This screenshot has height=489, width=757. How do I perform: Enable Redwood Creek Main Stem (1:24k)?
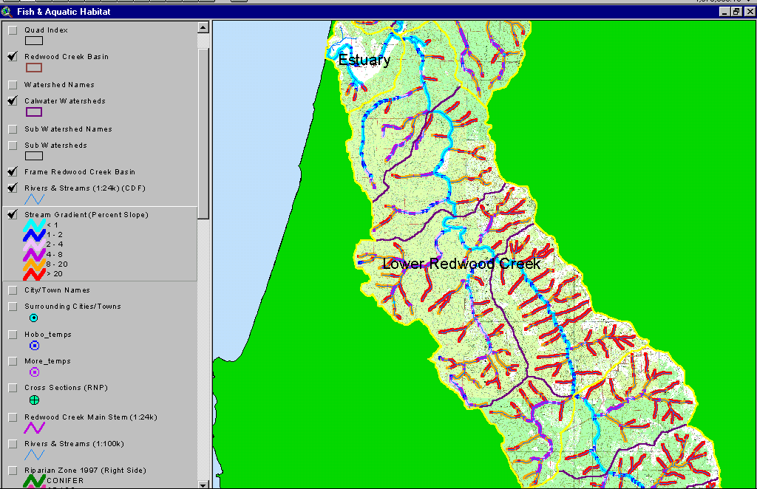13,417
